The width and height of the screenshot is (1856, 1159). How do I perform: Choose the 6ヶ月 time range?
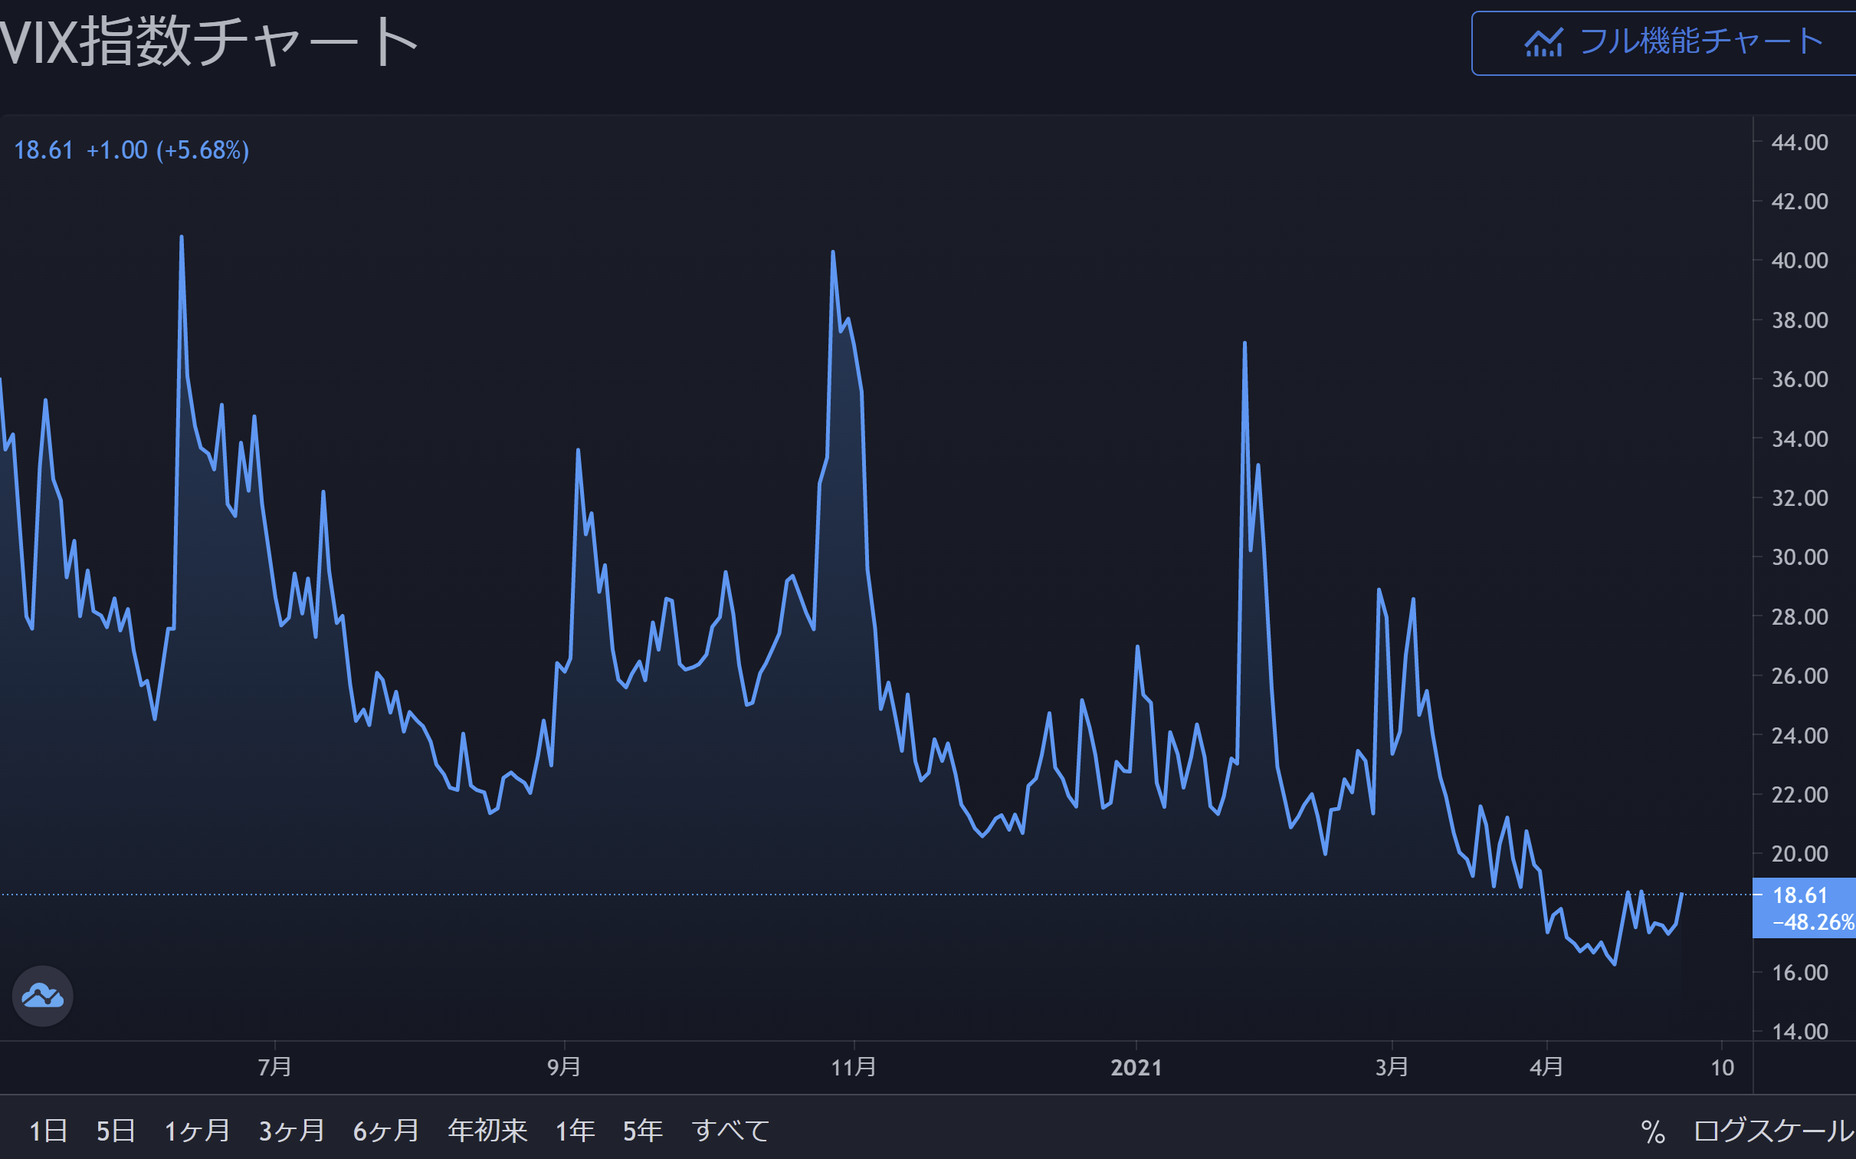click(x=386, y=1131)
